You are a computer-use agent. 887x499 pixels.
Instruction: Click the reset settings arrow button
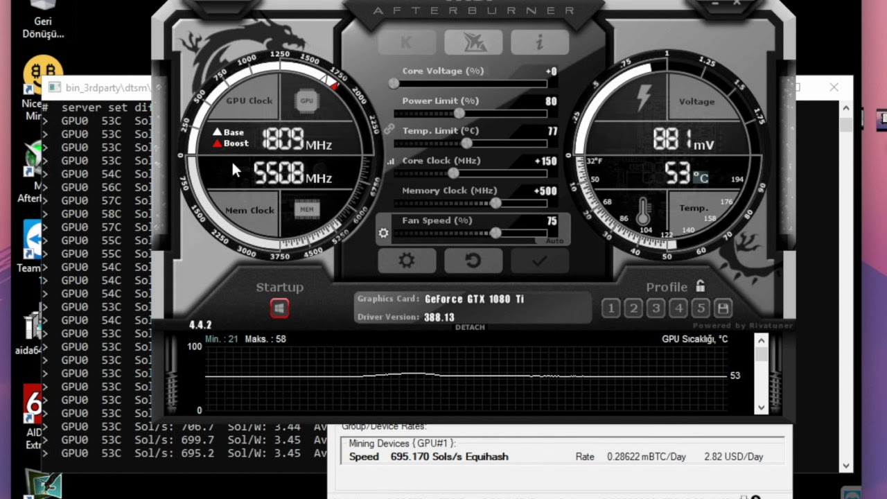tap(473, 261)
